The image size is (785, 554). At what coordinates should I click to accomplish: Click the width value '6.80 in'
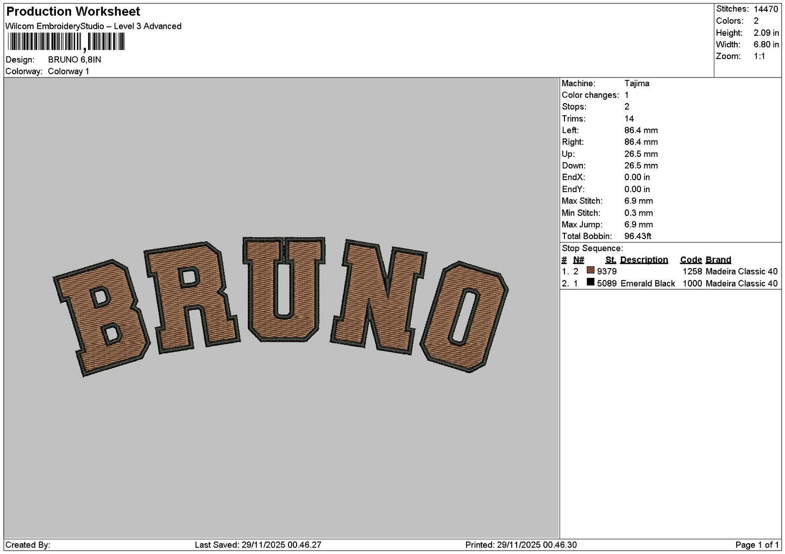[766, 44]
